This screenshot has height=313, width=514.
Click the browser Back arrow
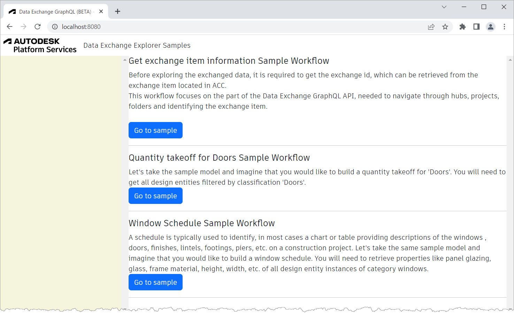(9, 26)
